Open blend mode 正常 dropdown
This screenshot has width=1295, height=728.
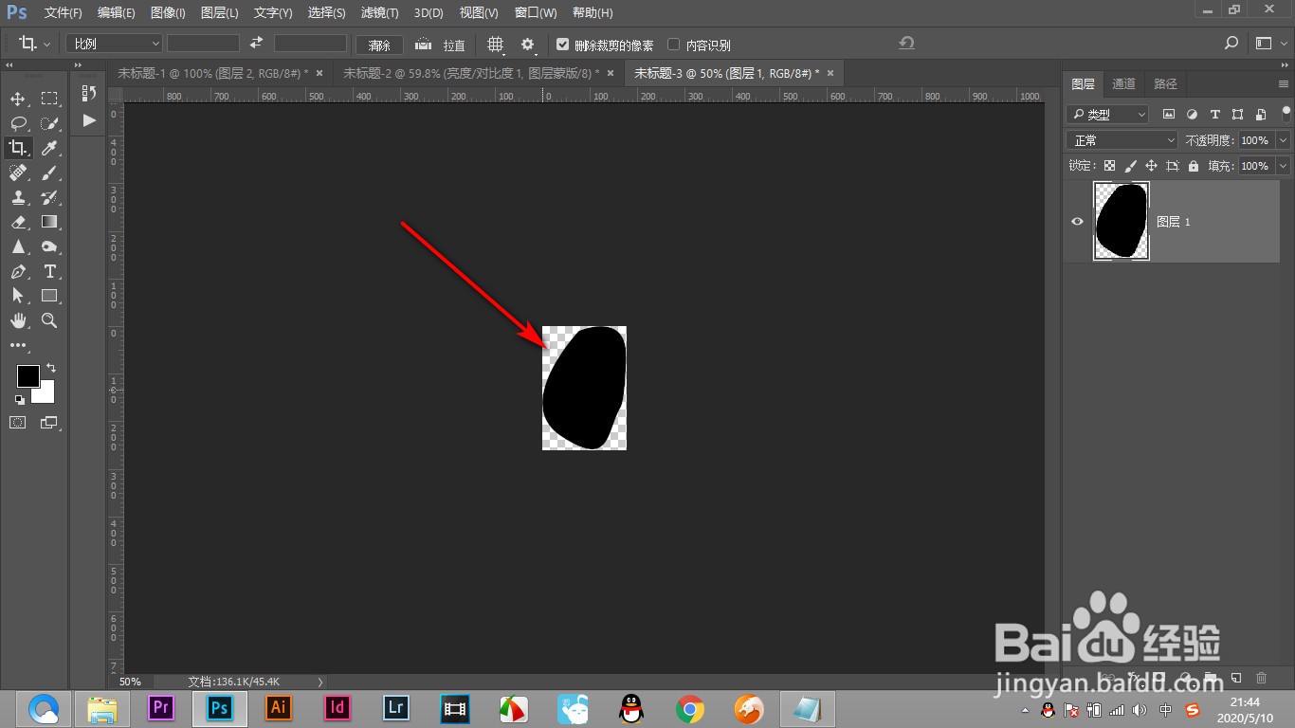pyautogui.click(x=1122, y=140)
